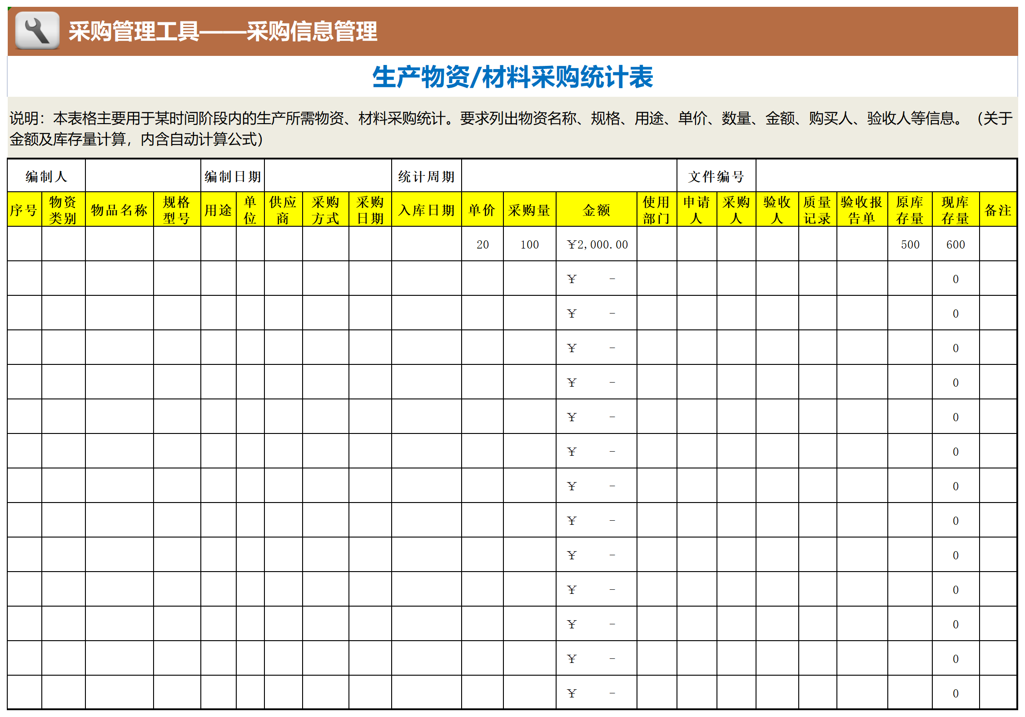Screen dimensions: 1025x717
Task: Select the sheet title 生产物资/材料采购统计表
Action: click(x=512, y=77)
